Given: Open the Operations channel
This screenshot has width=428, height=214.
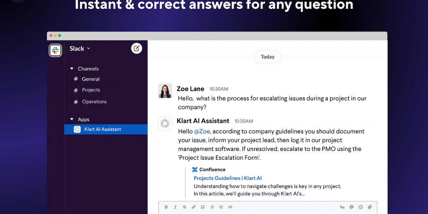Looking at the screenshot, I should pyautogui.click(x=94, y=102).
